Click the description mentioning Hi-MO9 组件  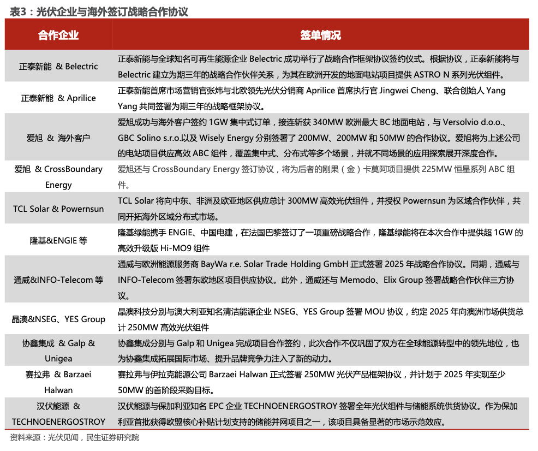tap(320, 240)
